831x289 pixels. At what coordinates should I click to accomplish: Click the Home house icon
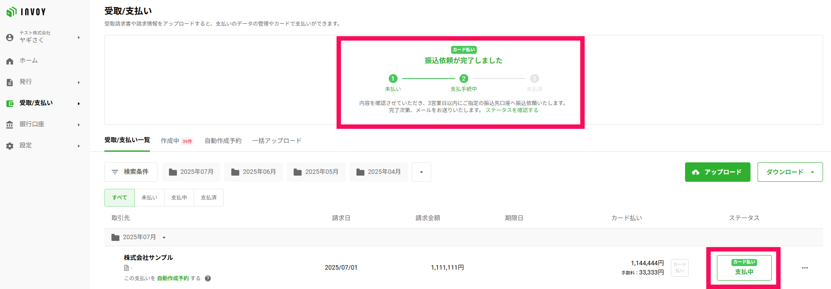coord(10,61)
